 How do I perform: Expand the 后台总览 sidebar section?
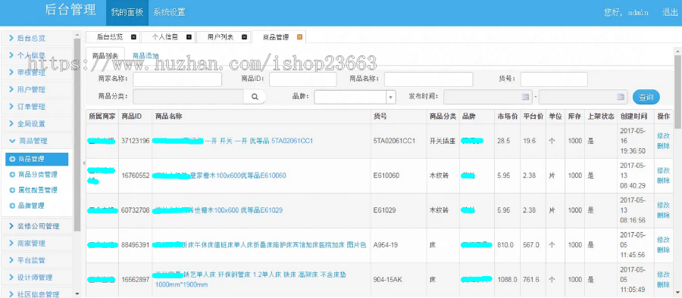pos(37,39)
